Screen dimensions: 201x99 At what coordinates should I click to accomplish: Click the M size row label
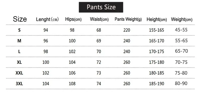tap(19, 41)
